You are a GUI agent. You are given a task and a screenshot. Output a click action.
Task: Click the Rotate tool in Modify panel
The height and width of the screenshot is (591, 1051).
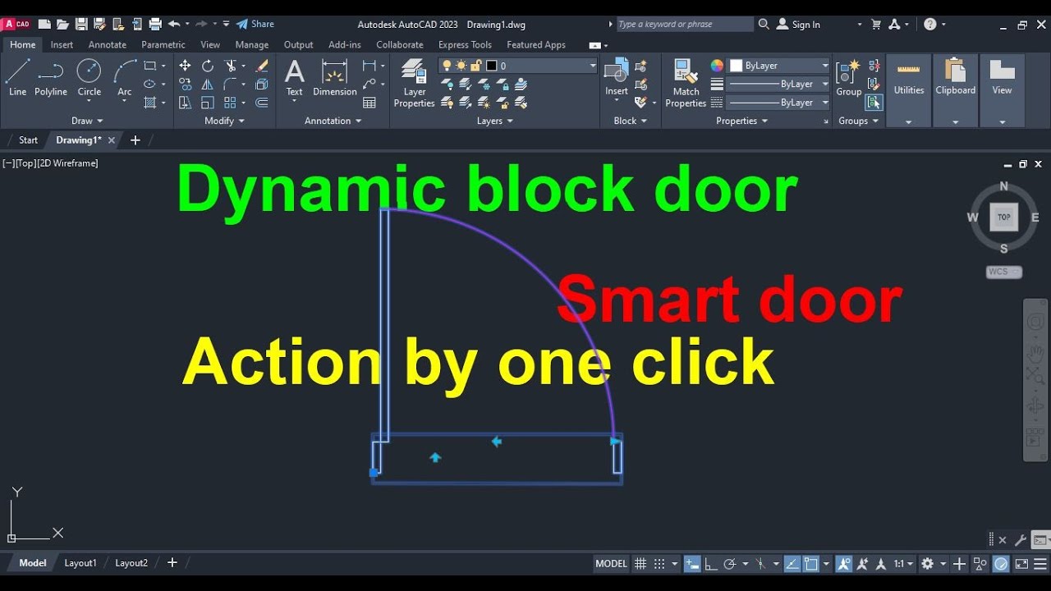click(x=208, y=66)
